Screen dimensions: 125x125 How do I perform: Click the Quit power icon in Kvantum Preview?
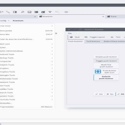[x=71, y=37]
